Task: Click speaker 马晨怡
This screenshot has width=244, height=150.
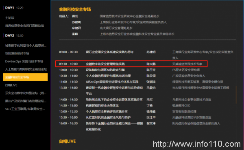Action: pyautogui.click(x=151, y=88)
